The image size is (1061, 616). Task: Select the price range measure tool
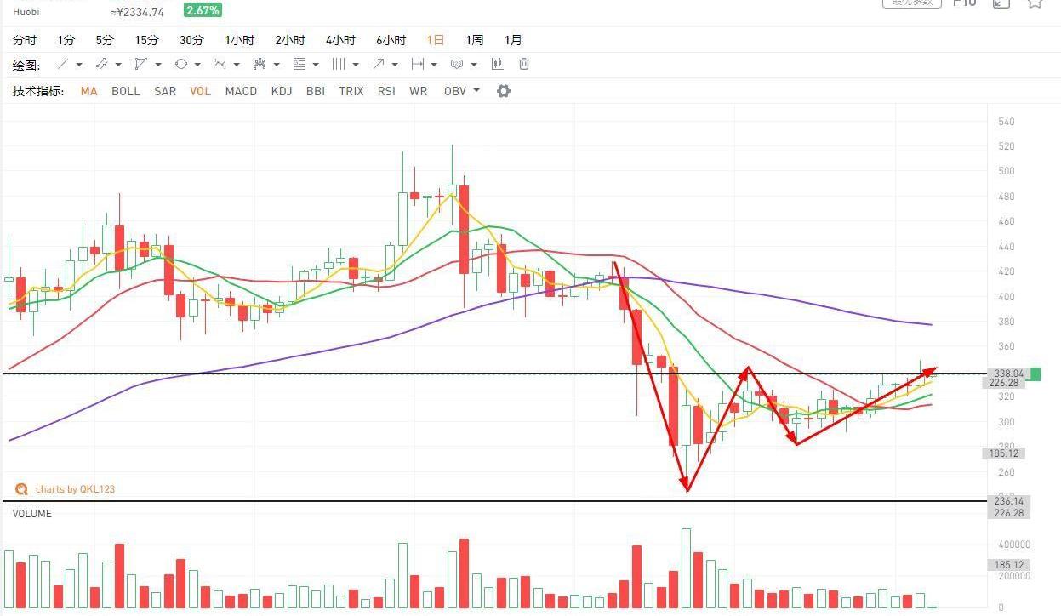417,65
